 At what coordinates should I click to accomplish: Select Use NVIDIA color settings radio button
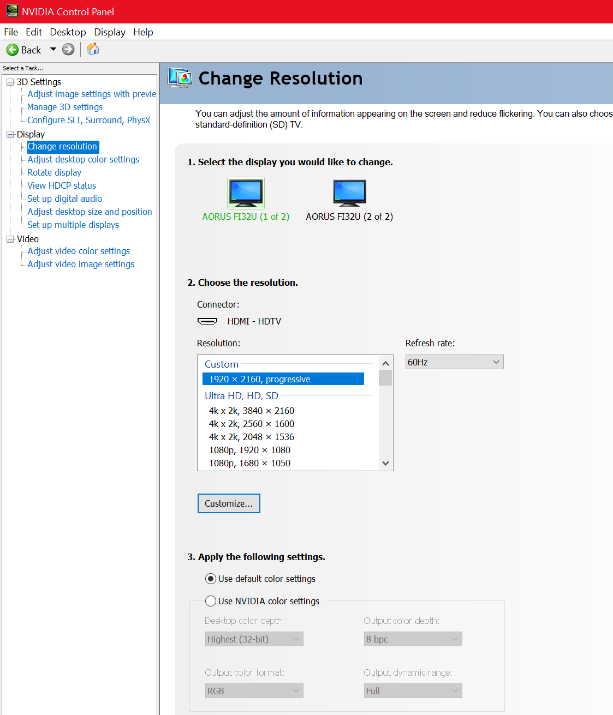click(x=211, y=601)
